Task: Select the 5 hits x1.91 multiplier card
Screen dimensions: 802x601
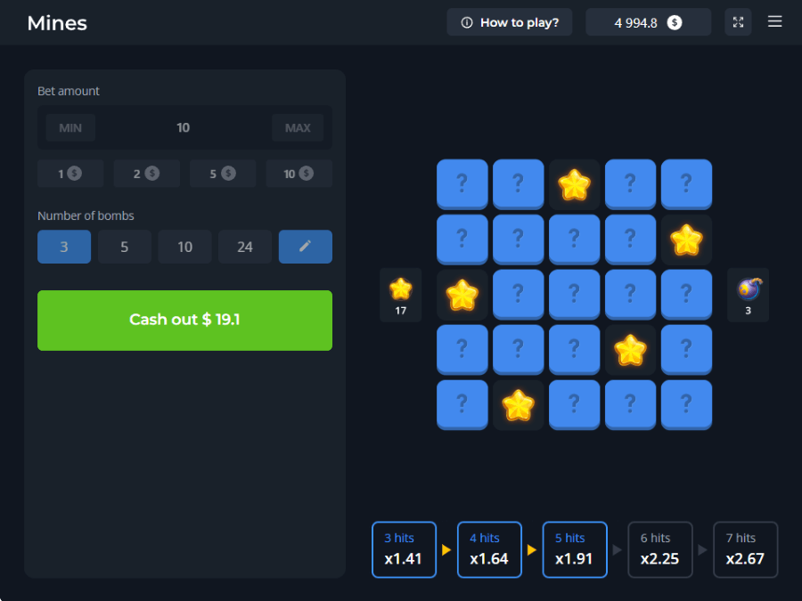Action: pos(575,549)
